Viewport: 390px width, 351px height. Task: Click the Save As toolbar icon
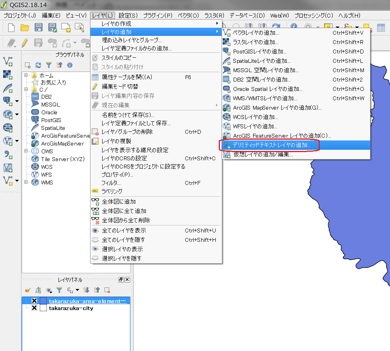(52, 28)
